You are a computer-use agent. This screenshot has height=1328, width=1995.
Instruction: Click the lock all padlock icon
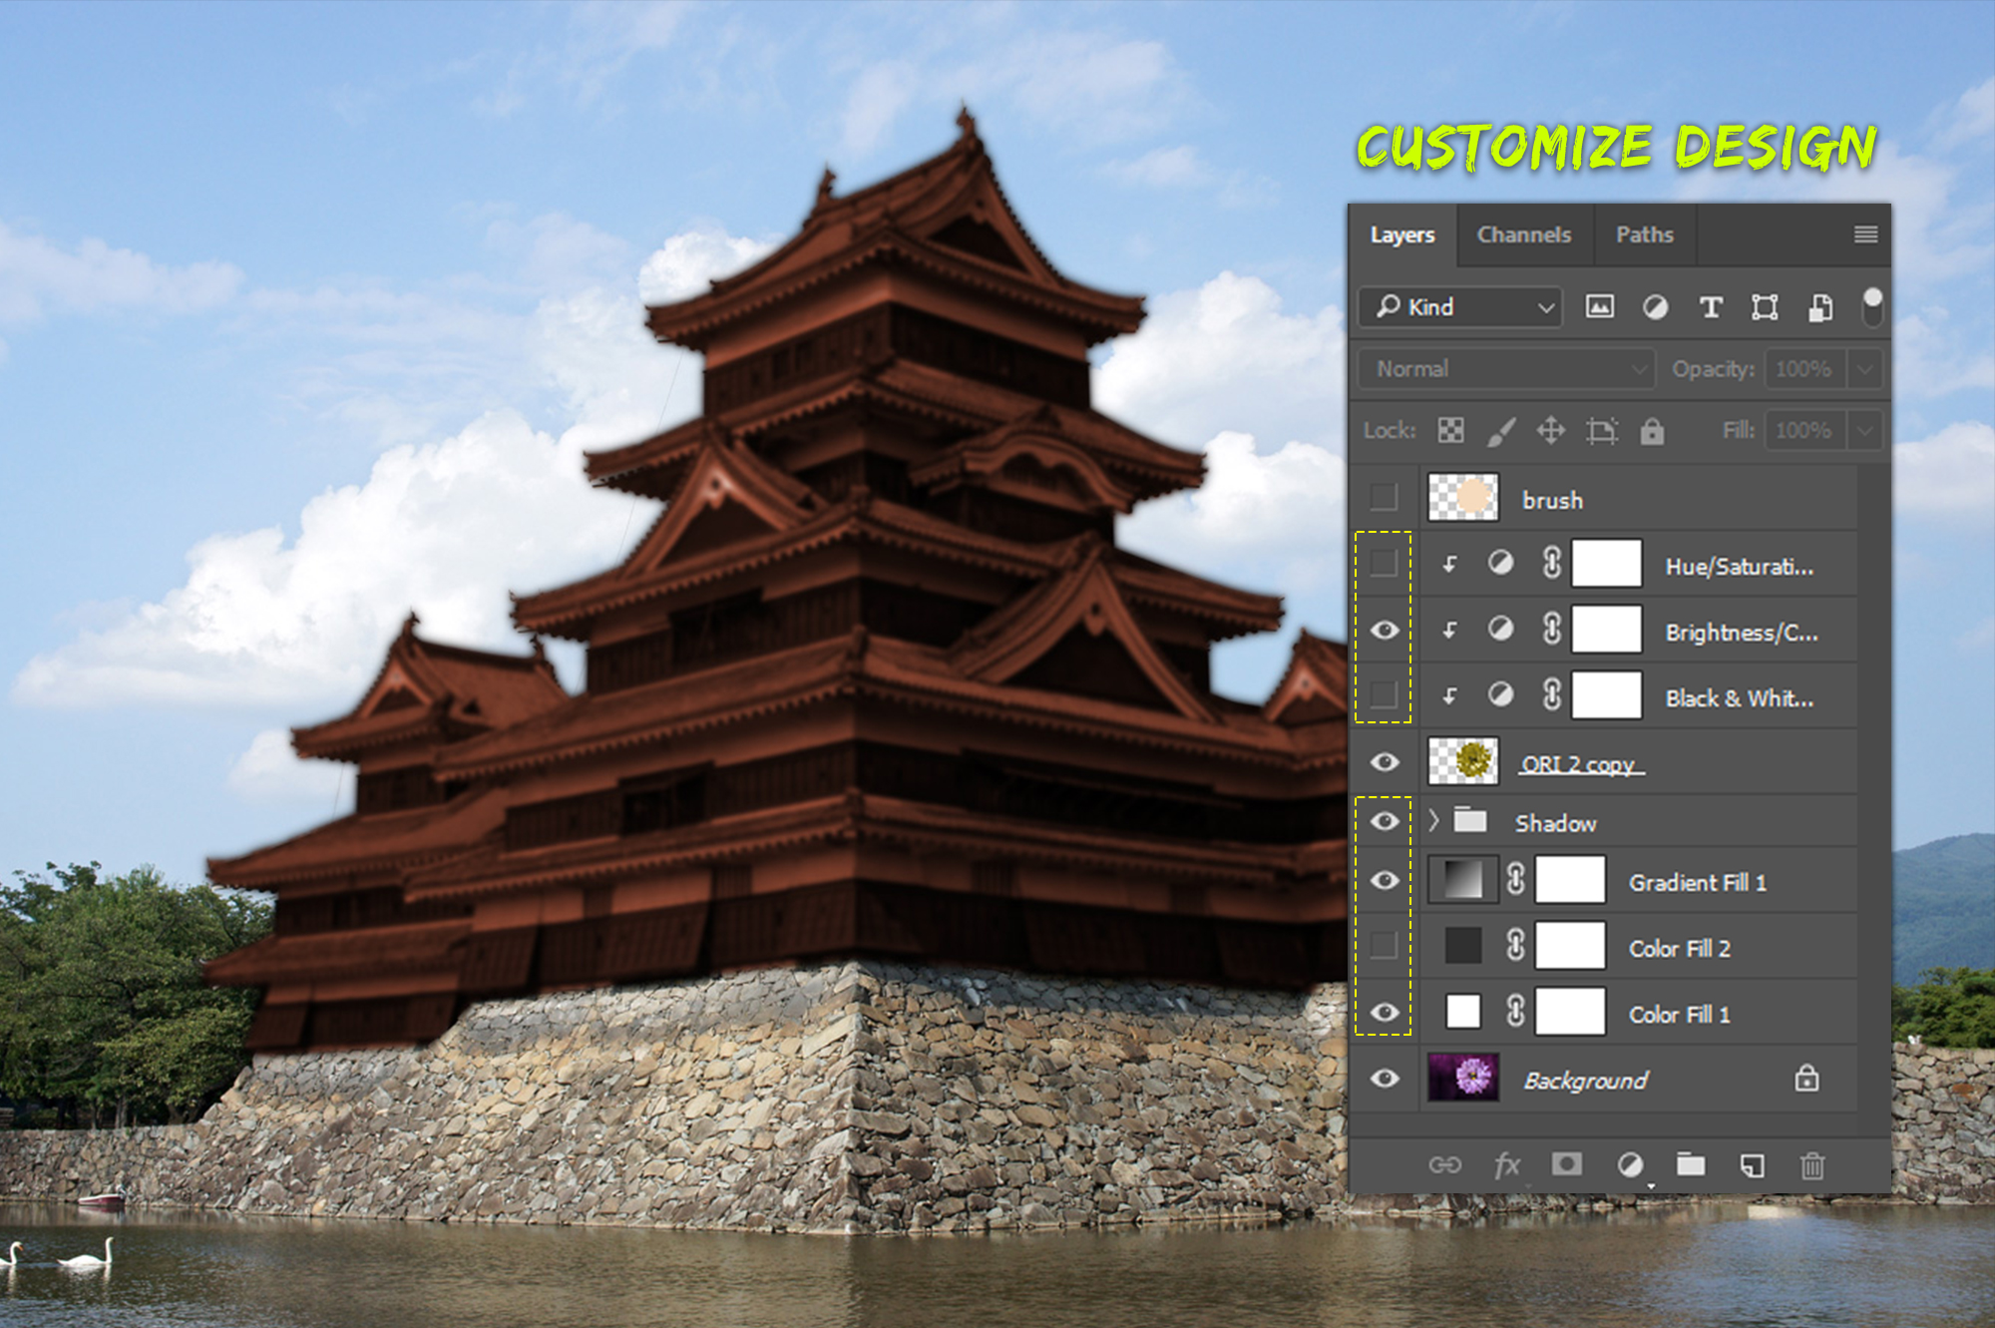click(x=1652, y=431)
